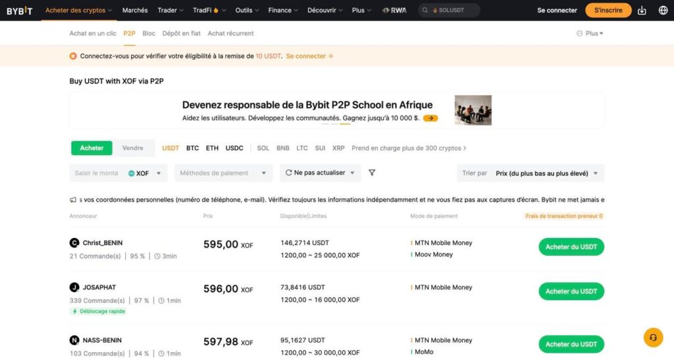Viewport: 674px width, 358px height.
Task: Open the Acheter des cryptos menu
Action: tap(79, 11)
